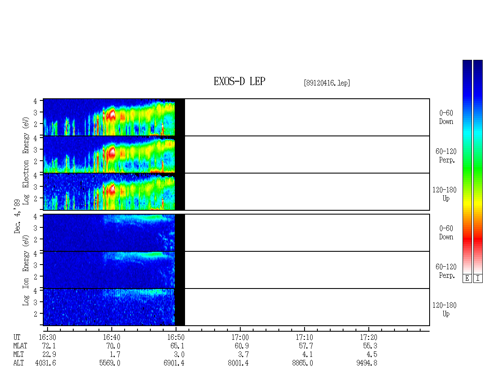Click the 0-60 Down label of ion panel
Screen dimensions: 484x374
[446, 233]
